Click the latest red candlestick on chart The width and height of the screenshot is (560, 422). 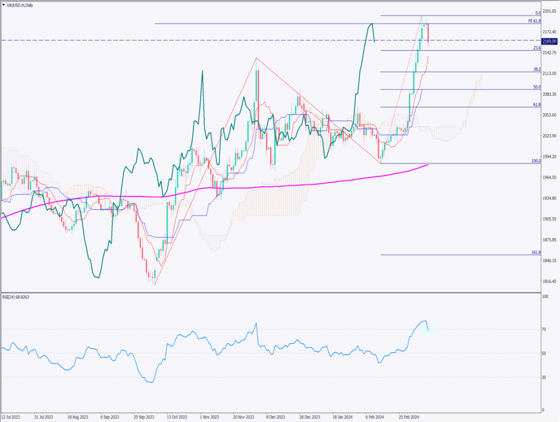428,33
